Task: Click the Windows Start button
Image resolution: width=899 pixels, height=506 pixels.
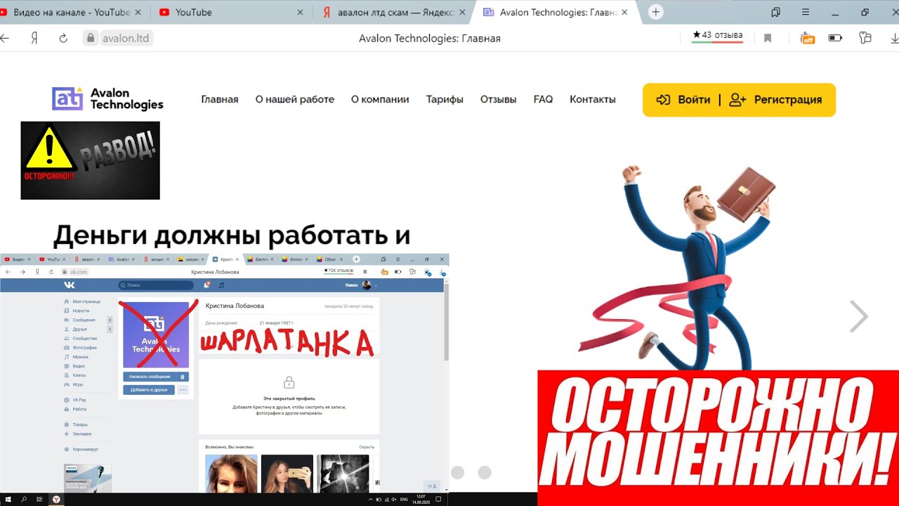Action: click(x=8, y=499)
